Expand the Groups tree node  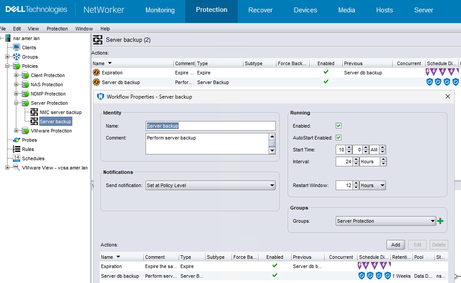[x=7, y=57]
